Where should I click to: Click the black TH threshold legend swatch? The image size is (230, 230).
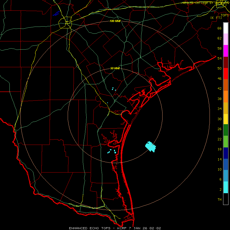click(226, 199)
